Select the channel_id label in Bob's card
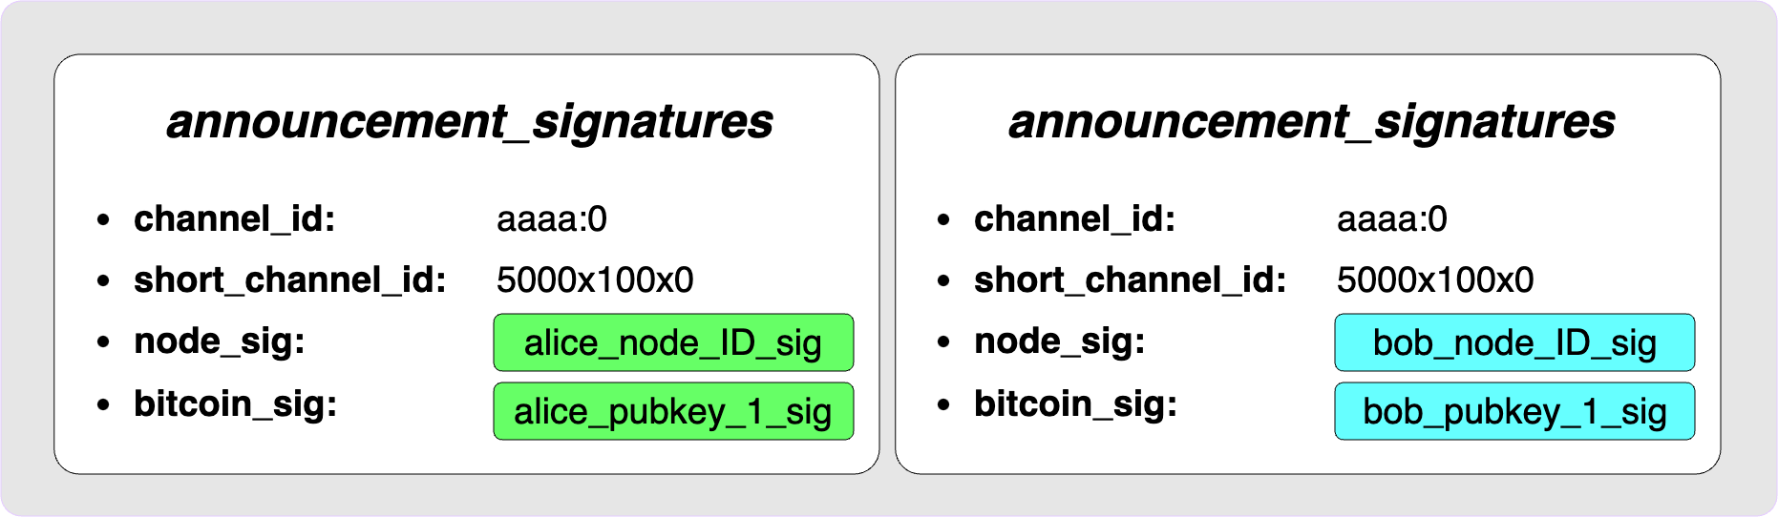Viewport: 1778px width, 517px height. click(1075, 219)
